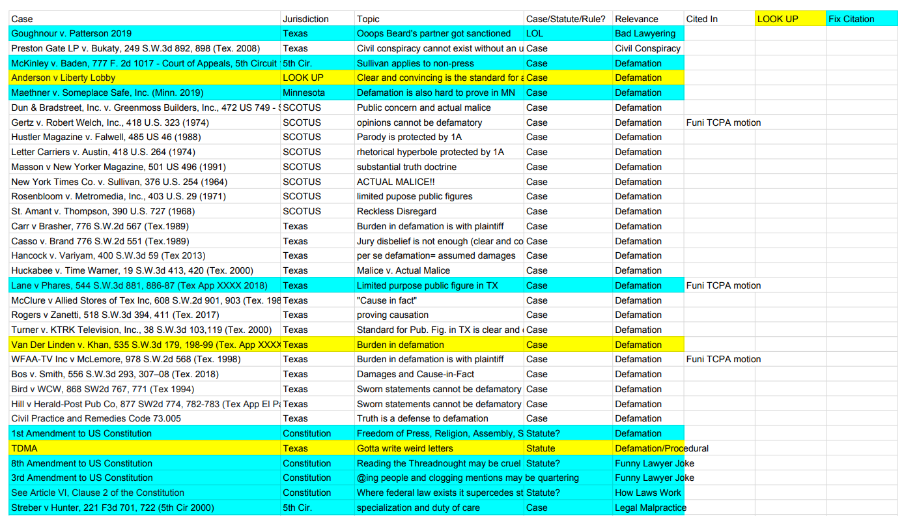Click 'opinions cannot be defamatory' cell

point(439,122)
